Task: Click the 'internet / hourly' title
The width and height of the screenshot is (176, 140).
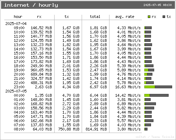Action: click(31, 5)
